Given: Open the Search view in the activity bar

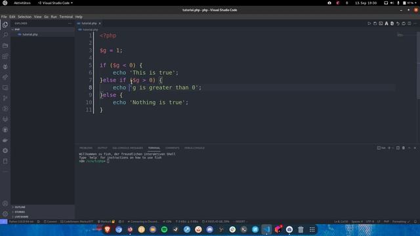Looking at the screenshot, I should pyautogui.click(x=5, y=35).
